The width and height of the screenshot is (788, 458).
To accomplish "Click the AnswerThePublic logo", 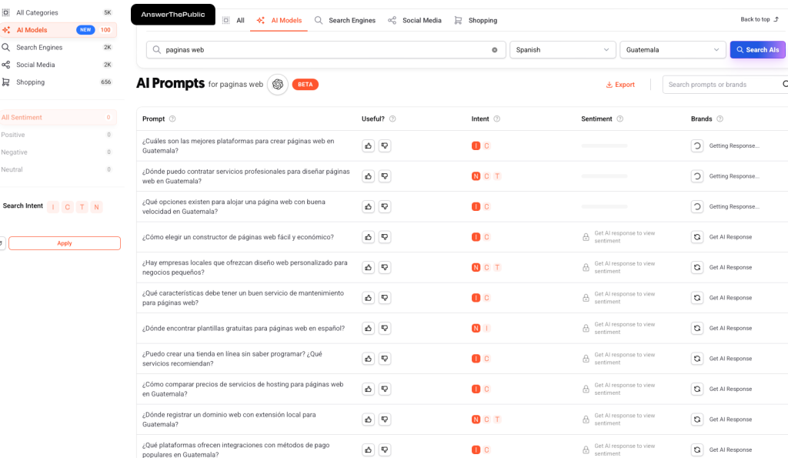I will click(172, 15).
